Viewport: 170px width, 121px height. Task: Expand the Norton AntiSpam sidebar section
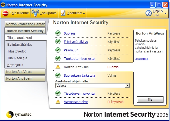[25, 79]
